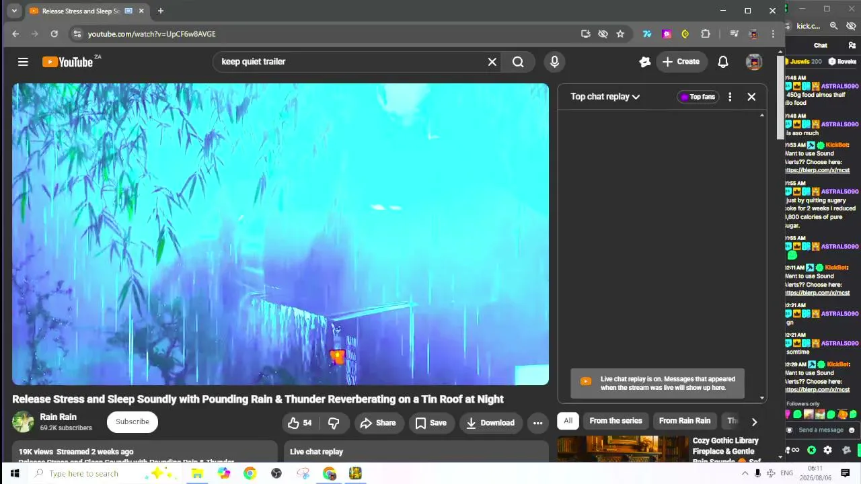Download the rain video

(491, 423)
